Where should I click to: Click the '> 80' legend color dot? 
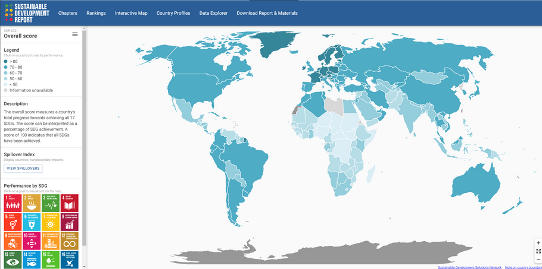[6, 62]
